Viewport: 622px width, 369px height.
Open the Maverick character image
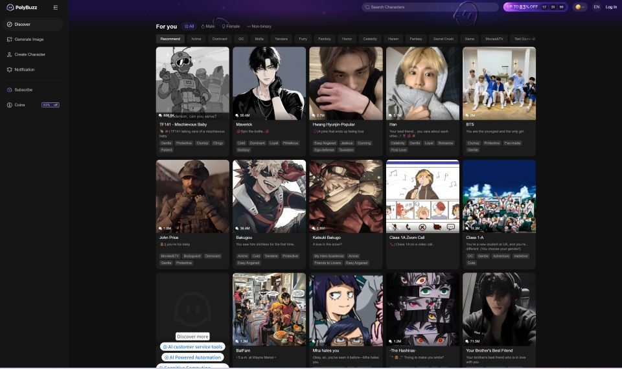[x=270, y=84]
